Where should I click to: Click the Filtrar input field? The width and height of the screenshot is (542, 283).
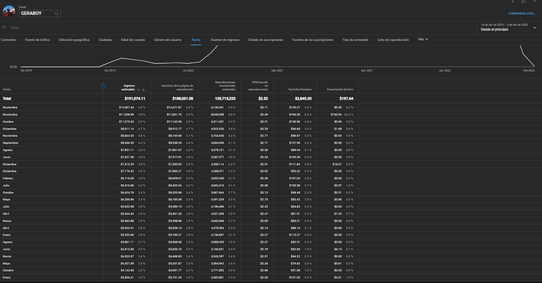click(x=237, y=28)
